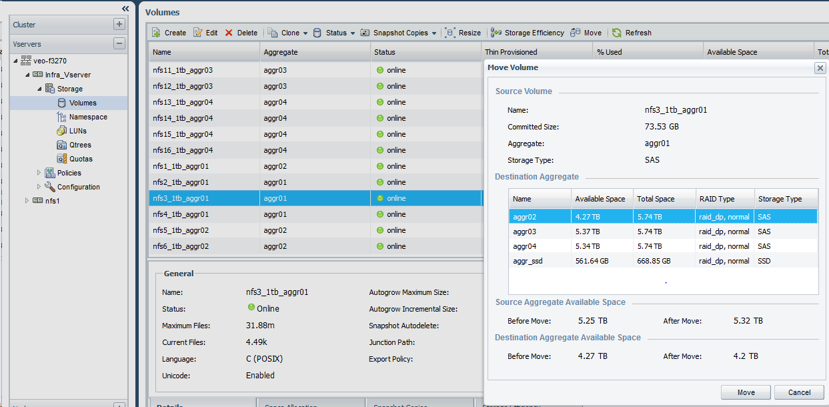Expand the Cluster panel
Screen dimensions: 829x407
coord(119,25)
